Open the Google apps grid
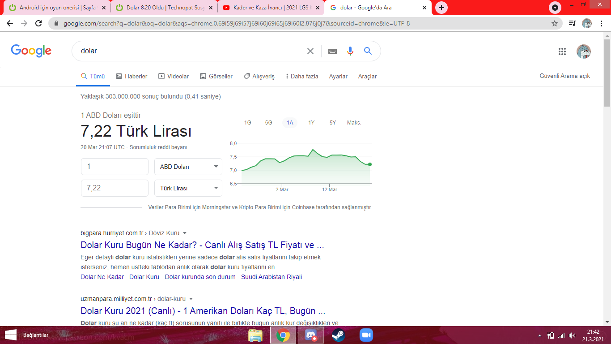 (x=562, y=52)
